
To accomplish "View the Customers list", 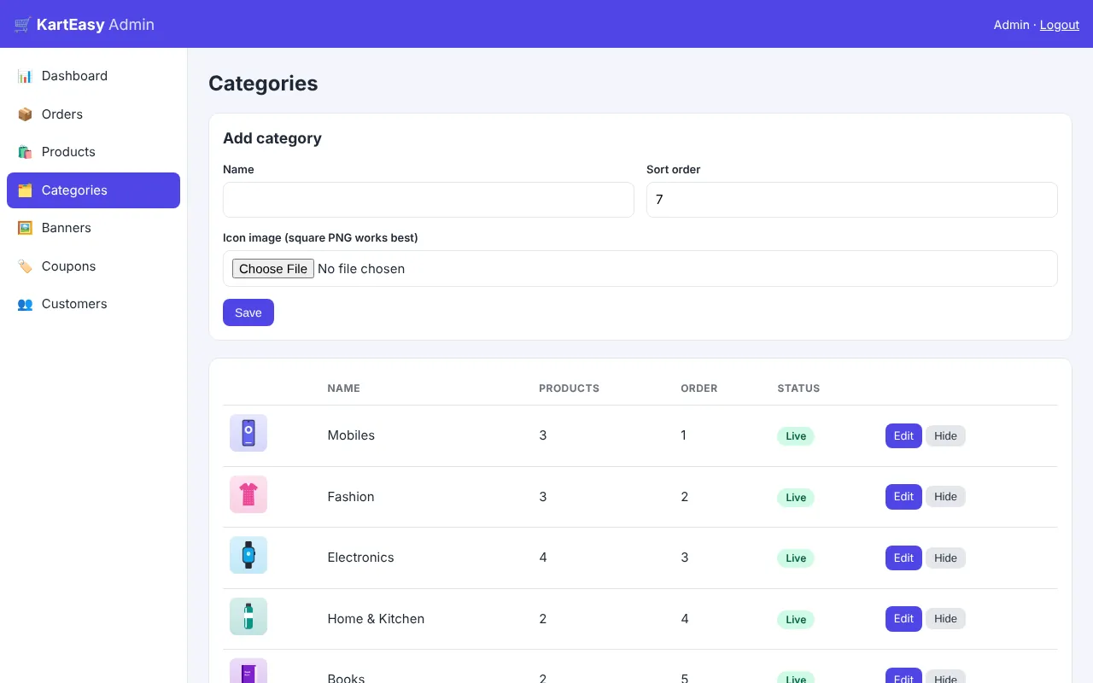I will pyautogui.click(x=93, y=304).
